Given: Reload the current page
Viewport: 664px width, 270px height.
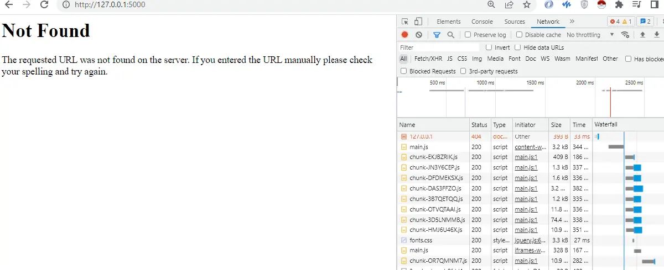Looking at the screenshot, I should [43, 4].
